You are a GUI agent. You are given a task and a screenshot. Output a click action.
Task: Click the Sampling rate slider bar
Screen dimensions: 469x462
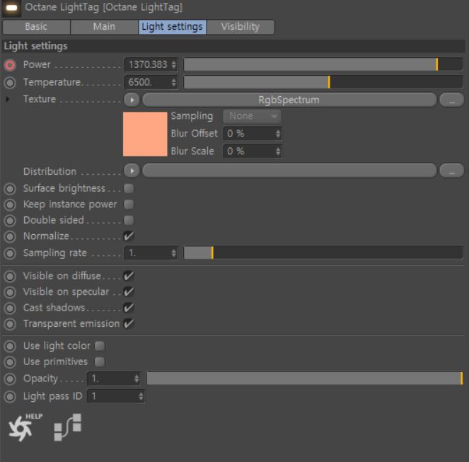tap(323, 253)
